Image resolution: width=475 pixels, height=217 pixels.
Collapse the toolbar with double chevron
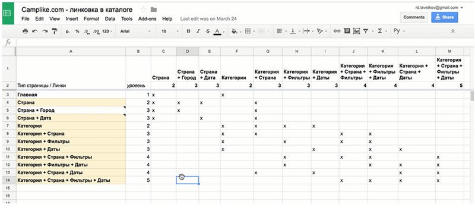(453, 31)
